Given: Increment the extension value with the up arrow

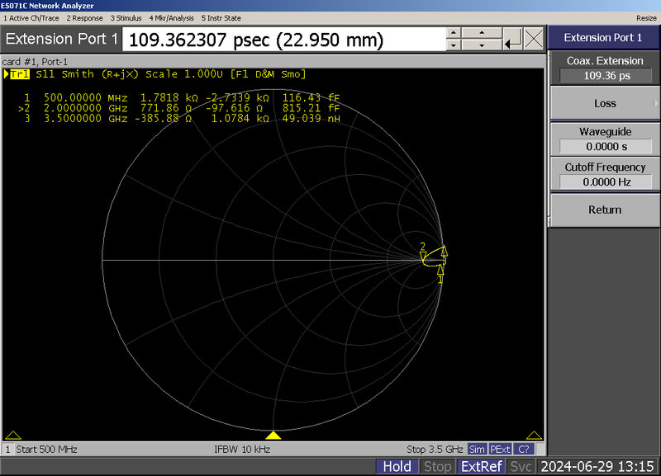Looking at the screenshot, I should click(x=482, y=33).
